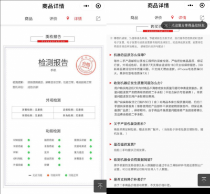This screenshot has width=210, height=194.
Task: Click the red 合格 stamp on the report
Action: (86, 65)
